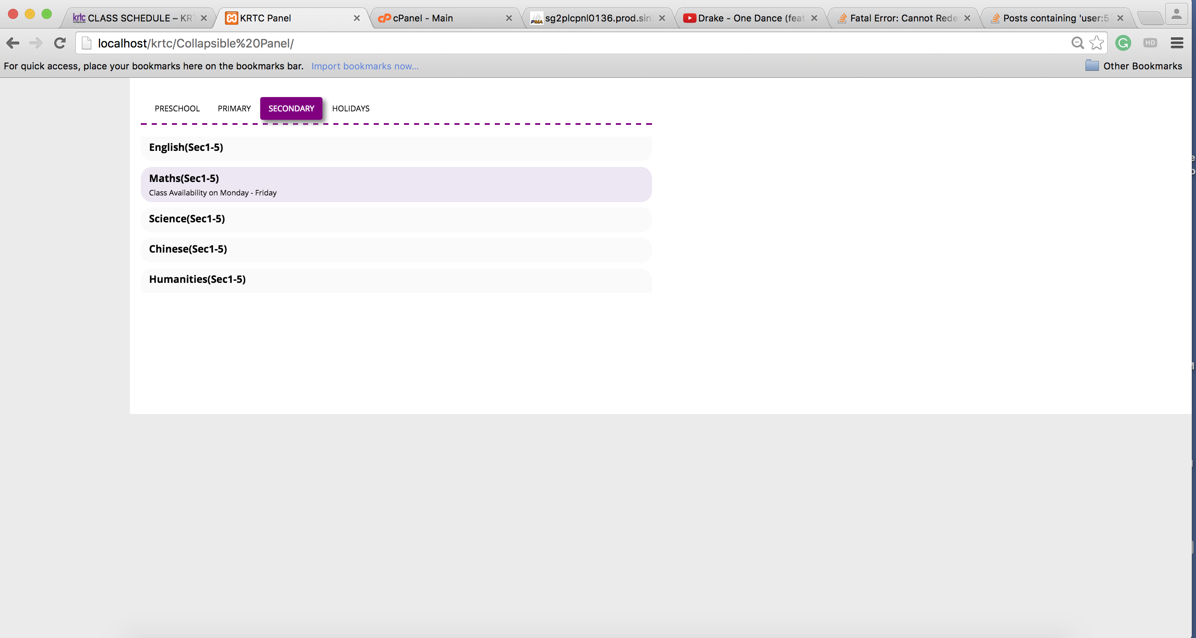Viewport: 1196px width, 638px height.
Task: Open the Other Bookmarks folder
Action: pyautogui.click(x=1133, y=66)
